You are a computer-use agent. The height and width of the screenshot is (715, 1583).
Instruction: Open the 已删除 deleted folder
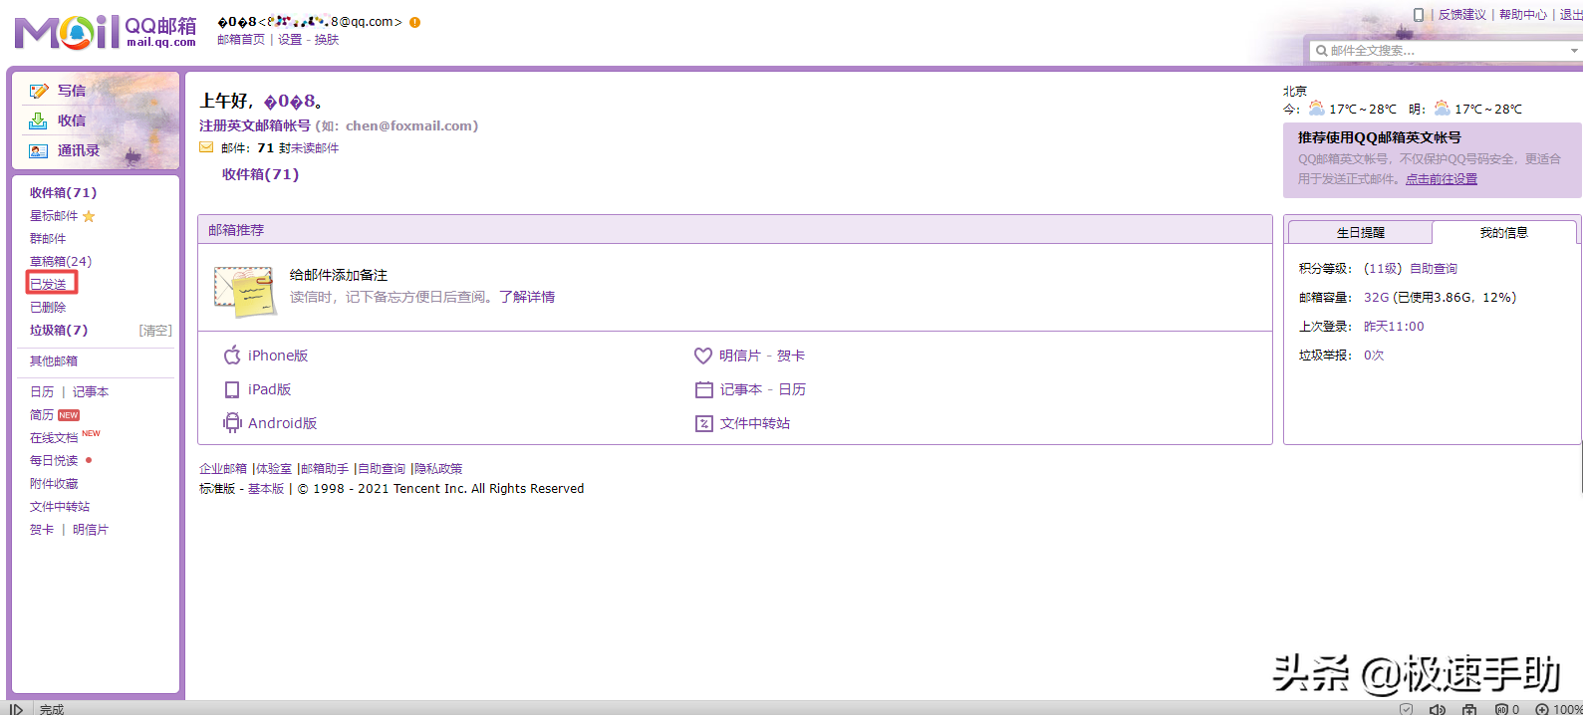click(48, 307)
